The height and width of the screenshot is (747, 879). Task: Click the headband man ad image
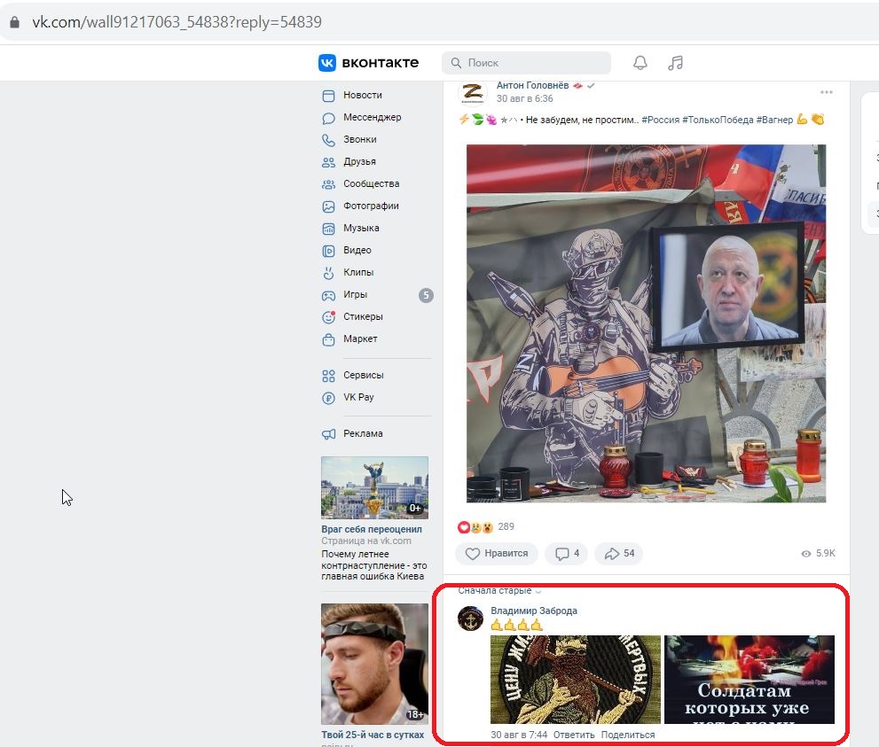[x=374, y=664]
